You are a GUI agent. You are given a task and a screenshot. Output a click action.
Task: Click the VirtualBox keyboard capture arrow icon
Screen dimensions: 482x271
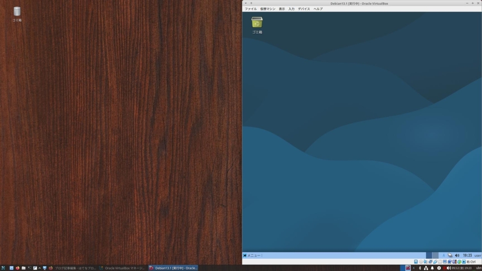click(x=463, y=262)
